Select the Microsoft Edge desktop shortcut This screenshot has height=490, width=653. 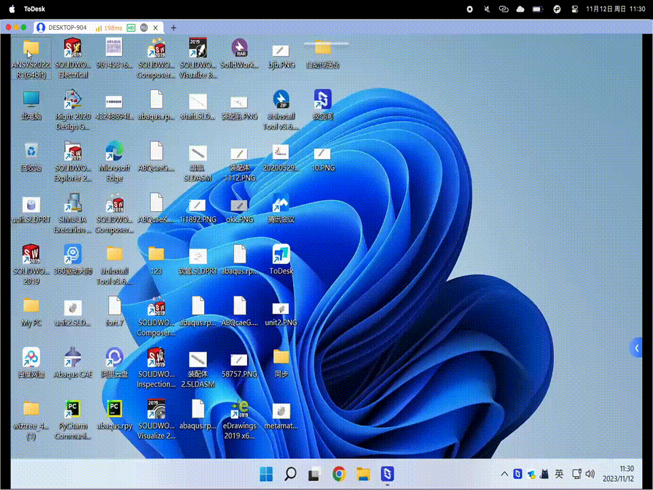coord(114,161)
